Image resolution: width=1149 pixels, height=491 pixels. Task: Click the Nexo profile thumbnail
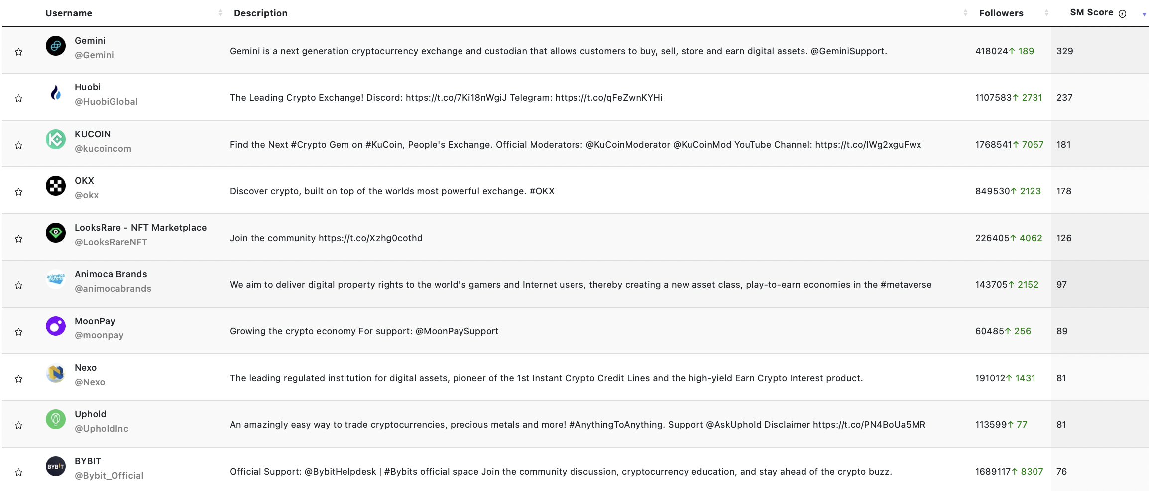[56, 373]
